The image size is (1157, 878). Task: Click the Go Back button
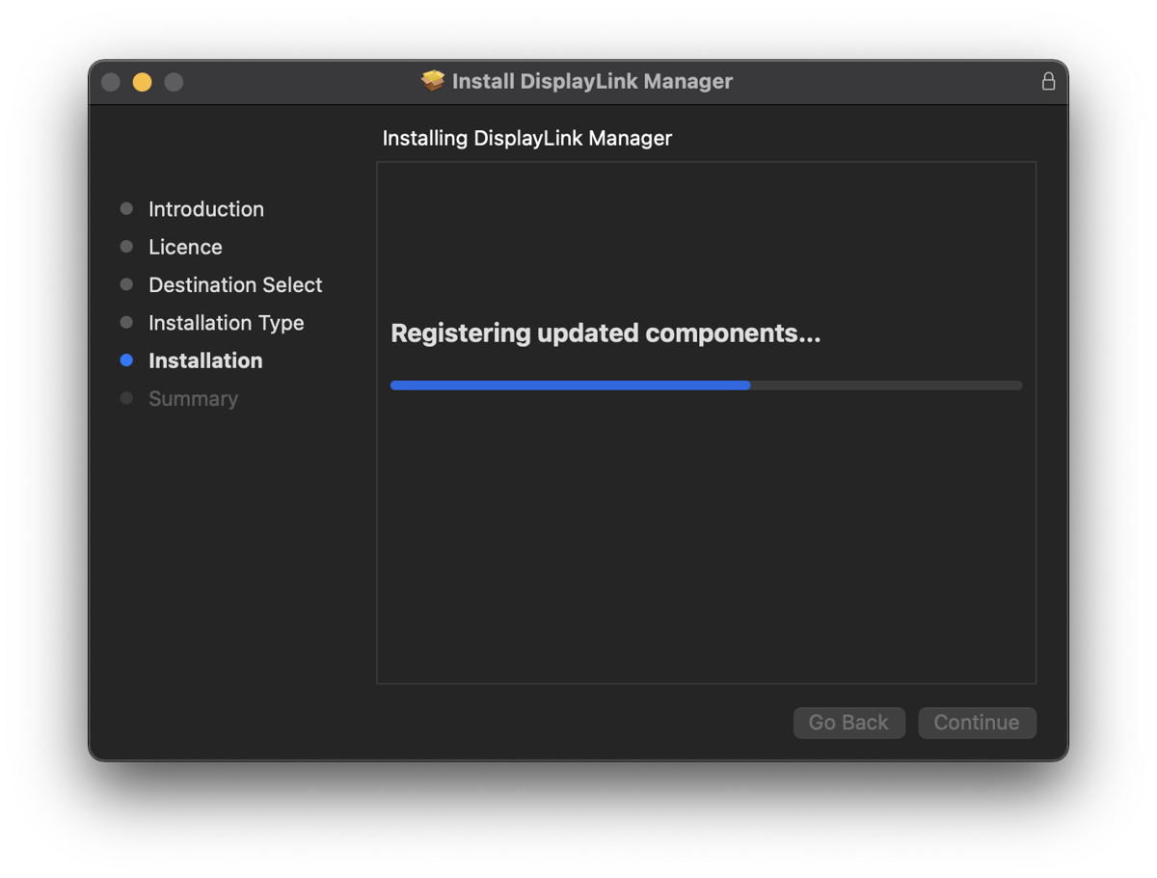(848, 723)
